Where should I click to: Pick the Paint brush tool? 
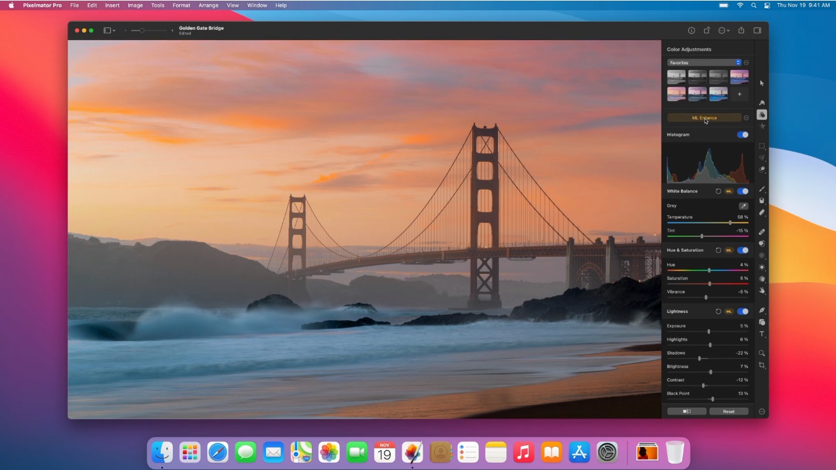761,189
